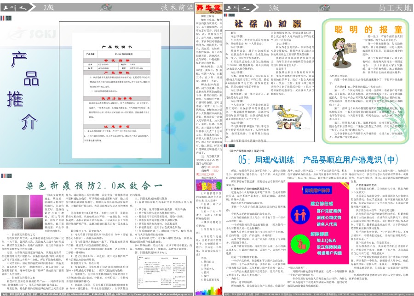414x296 pixels.
Task: Click the 养生堂 red banner title
Action: coord(201,7)
